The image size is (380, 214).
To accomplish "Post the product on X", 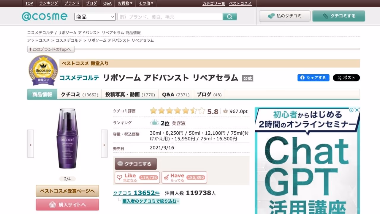I will coord(346,78).
